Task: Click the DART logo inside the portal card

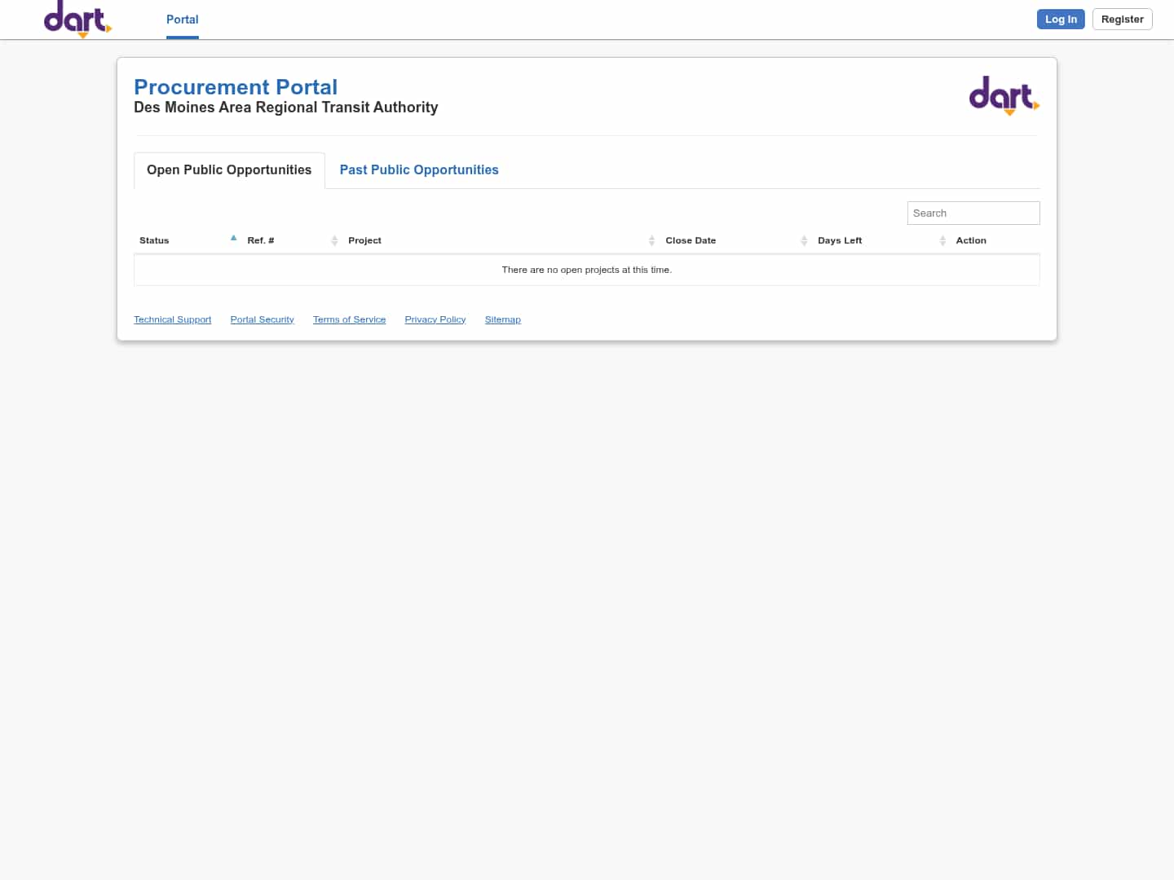Action: coord(1004,96)
